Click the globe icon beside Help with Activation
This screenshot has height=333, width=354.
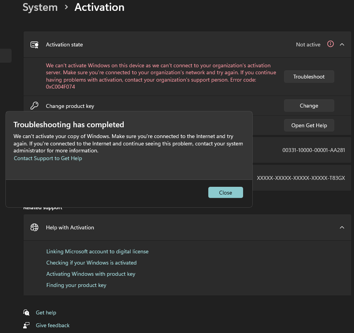coord(34,227)
